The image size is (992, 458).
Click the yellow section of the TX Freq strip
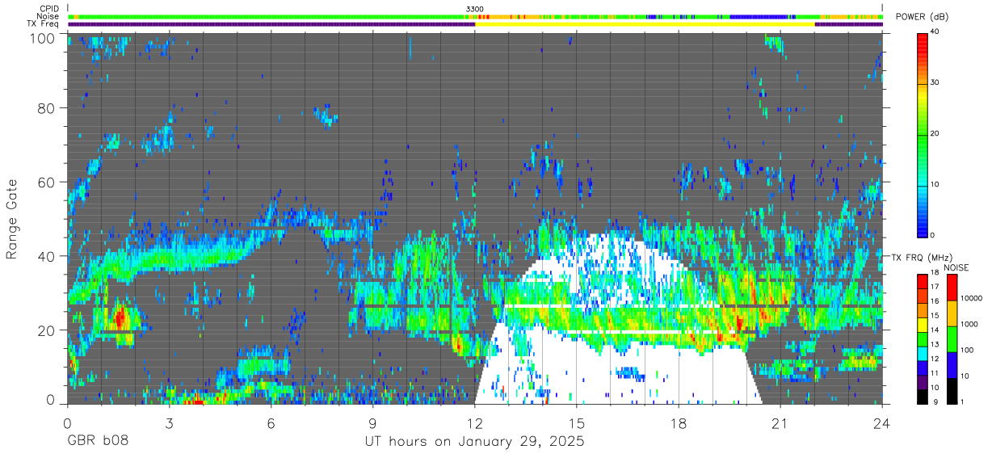click(x=645, y=24)
